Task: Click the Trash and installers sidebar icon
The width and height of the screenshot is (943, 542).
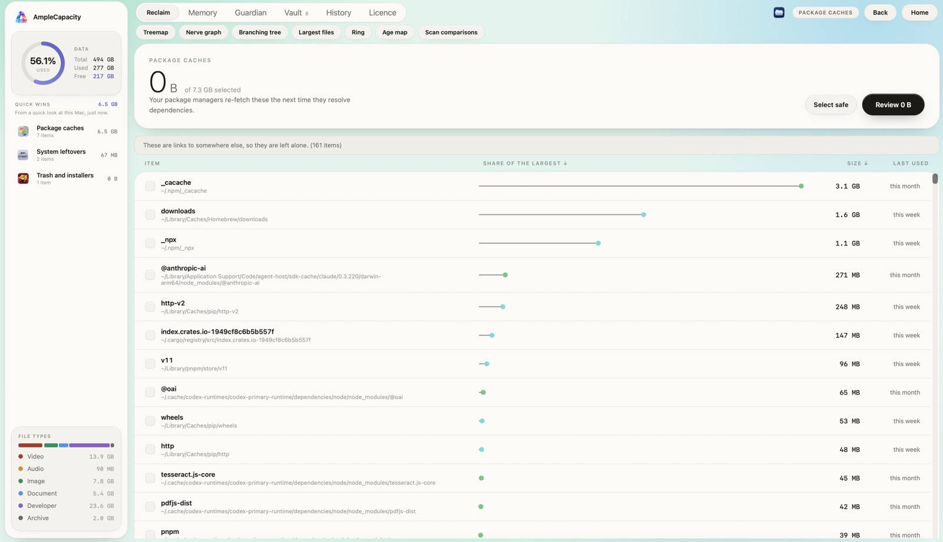Action: [23, 178]
